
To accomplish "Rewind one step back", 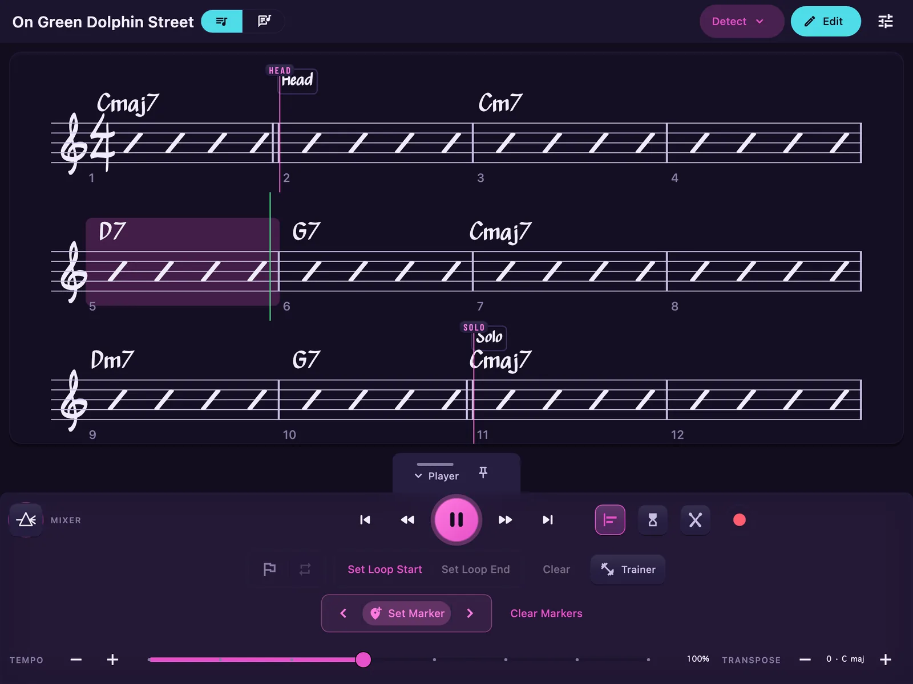I will click(407, 520).
